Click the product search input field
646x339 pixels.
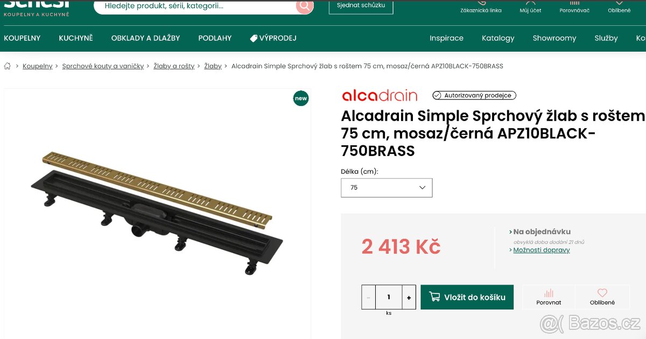(188, 6)
